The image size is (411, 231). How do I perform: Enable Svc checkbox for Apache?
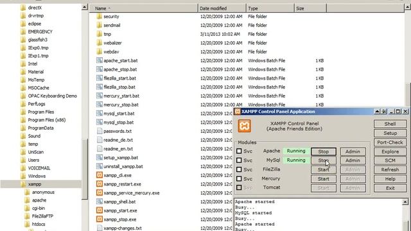[239, 151]
